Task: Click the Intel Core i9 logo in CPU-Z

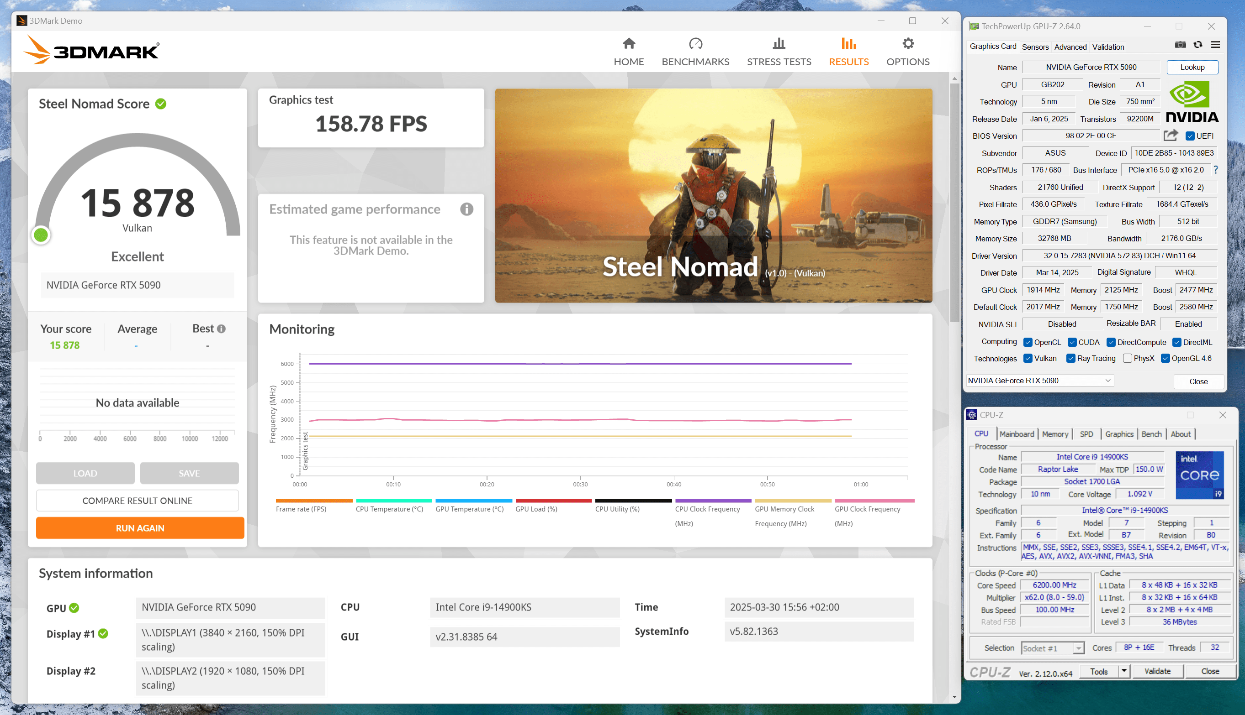Action: 1200,475
